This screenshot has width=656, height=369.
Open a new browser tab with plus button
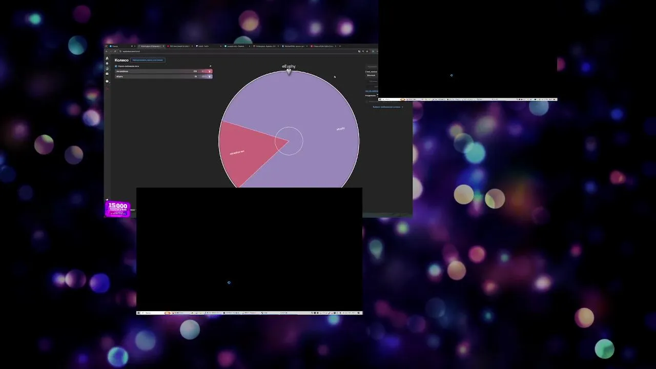point(340,46)
